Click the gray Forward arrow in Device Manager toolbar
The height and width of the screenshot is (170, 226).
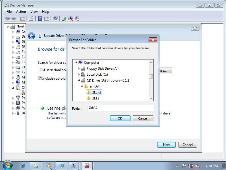point(14,18)
